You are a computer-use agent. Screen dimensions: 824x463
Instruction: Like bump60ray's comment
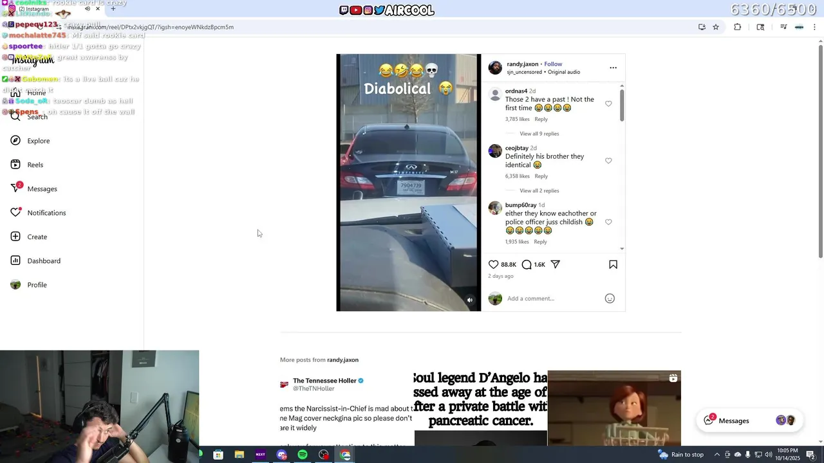pos(608,222)
